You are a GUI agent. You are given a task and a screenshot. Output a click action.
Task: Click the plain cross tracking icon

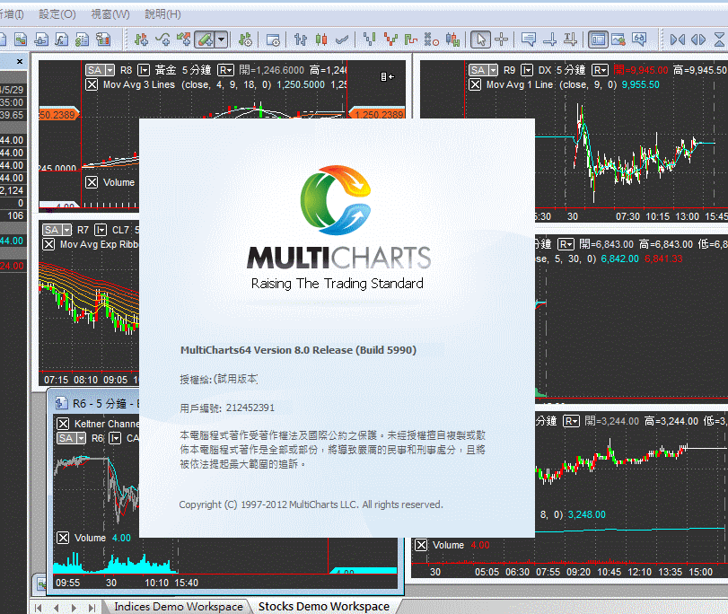coord(549,39)
